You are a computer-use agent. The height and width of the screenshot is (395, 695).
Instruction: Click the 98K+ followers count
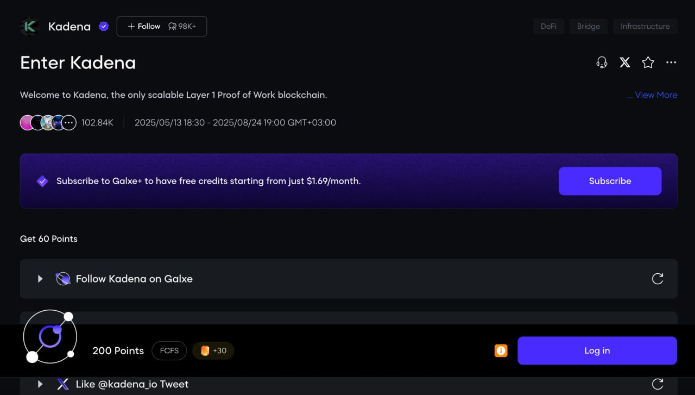coord(182,26)
